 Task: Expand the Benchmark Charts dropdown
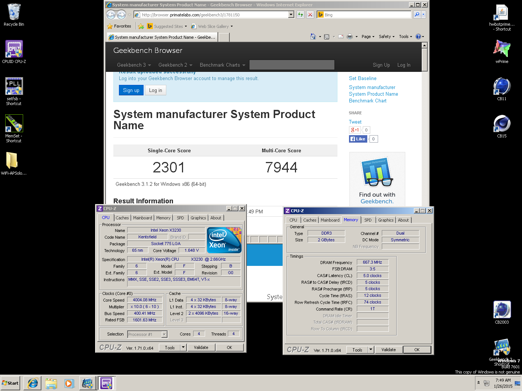click(x=223, y=65)
